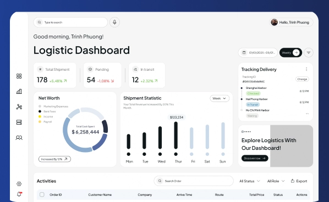Click the In transit card icon
The width and height of the screenshot is (329, 202).
(x=135, y=69)
